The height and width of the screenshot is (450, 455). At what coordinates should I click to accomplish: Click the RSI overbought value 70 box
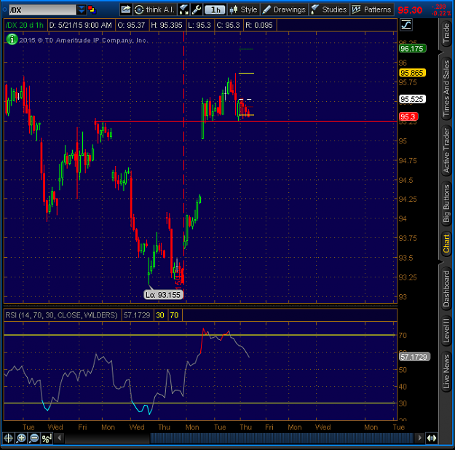(174, 315)
